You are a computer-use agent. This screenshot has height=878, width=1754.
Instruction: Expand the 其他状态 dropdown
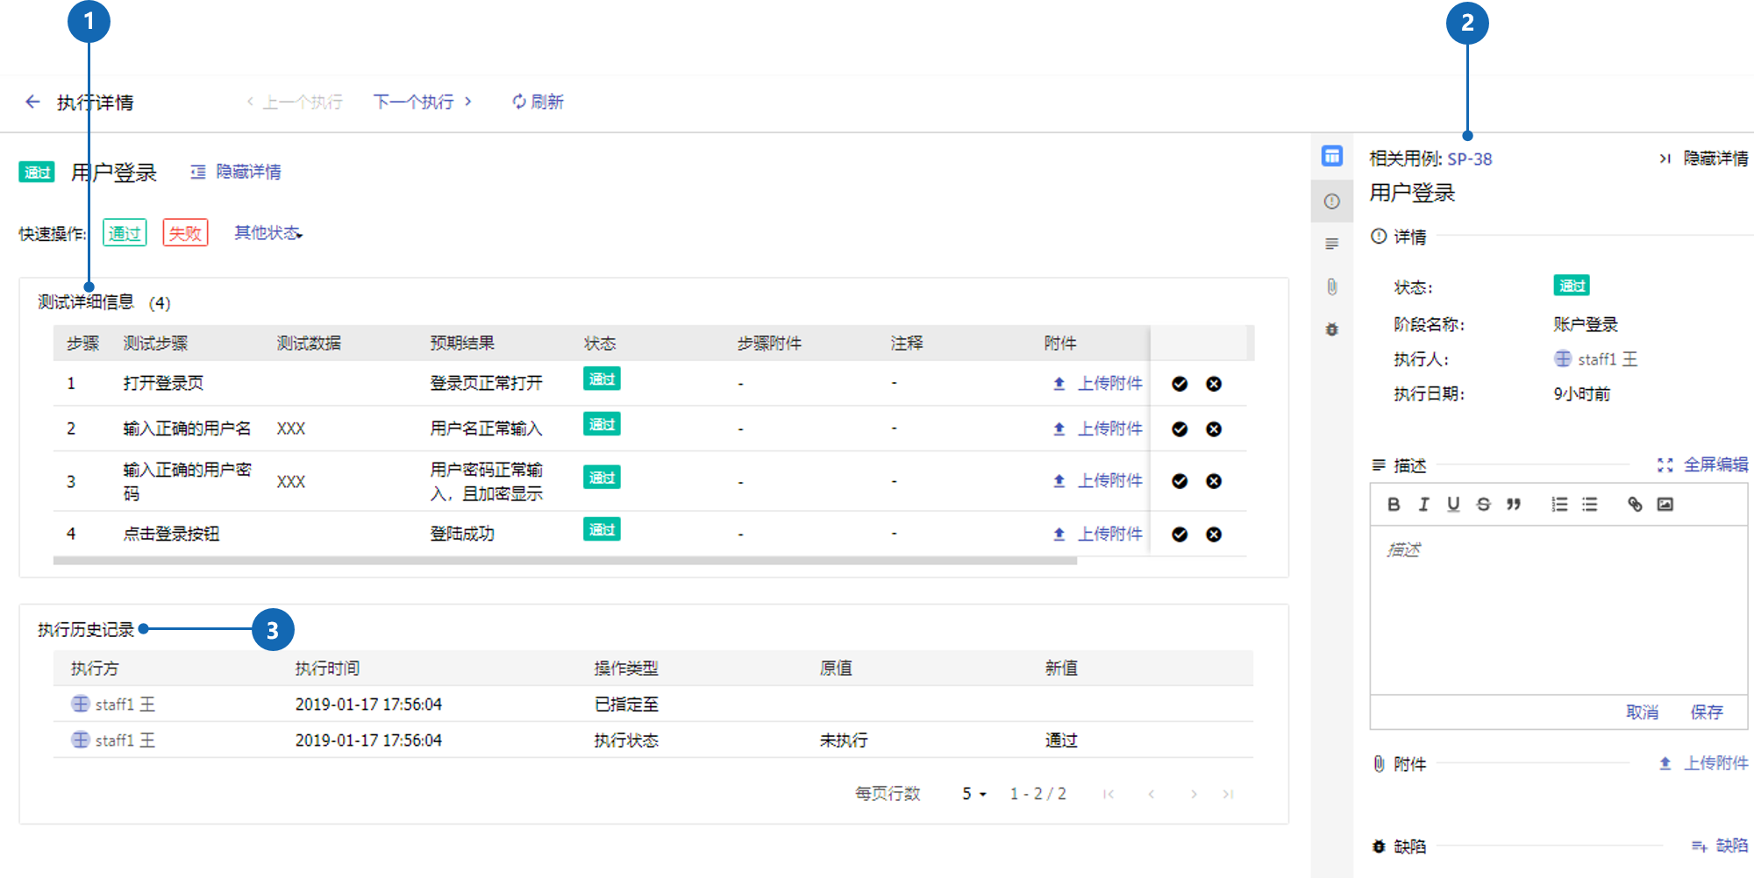point(268,233)
